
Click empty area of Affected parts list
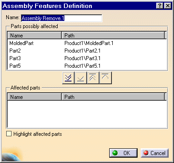pyautogui.click(x=87, y=114)
